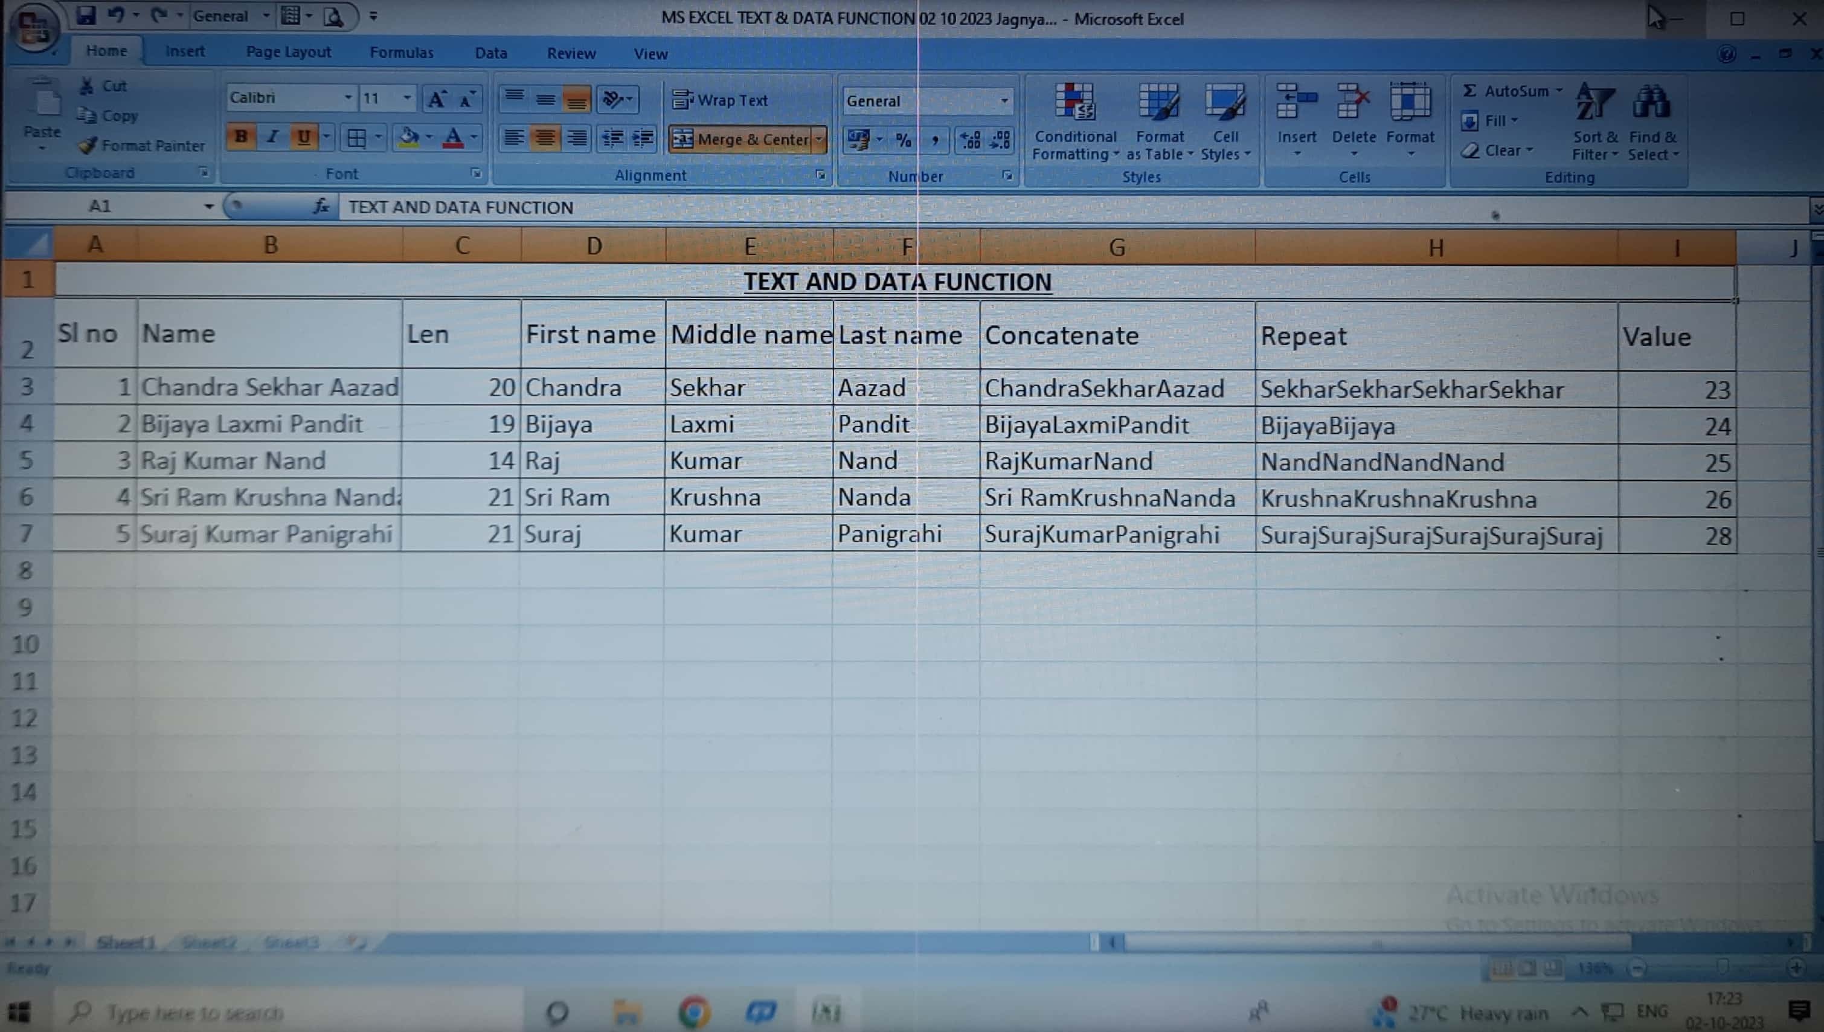1824x1032 pixels.
Task: Switch to the Formulas ribbon tab
Action: point(401,53)
